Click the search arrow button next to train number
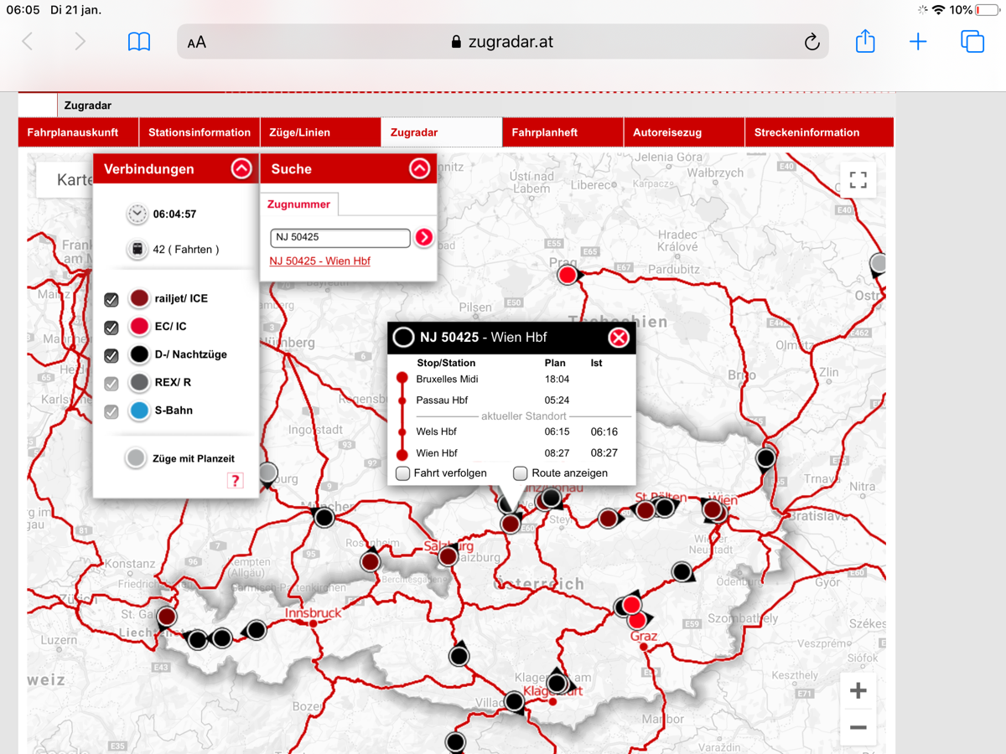The image size is (1006, 754). coord(424,237)
